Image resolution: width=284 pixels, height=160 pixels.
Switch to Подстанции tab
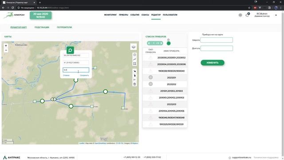click(x=42, y=27)
